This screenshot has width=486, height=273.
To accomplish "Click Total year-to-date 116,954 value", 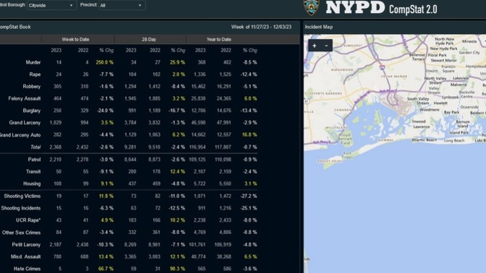I will point(197,147).
